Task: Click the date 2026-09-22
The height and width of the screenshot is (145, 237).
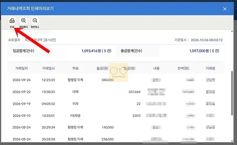Action: tap(22, 92)
